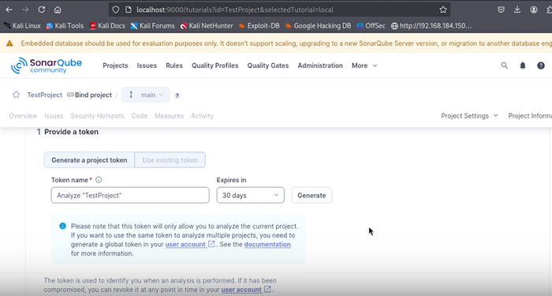Expand the More dropdown menu
Screen dimensions: 552x296
(364, 66)
